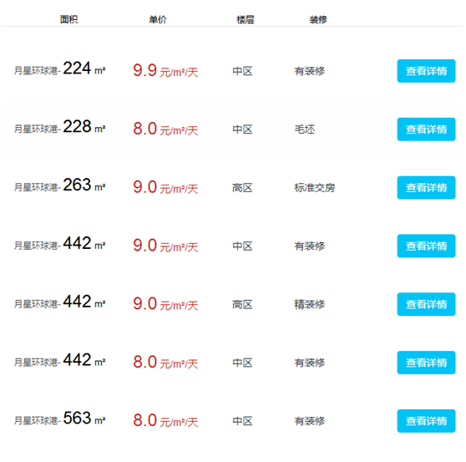The height and width of the screenshot is (462, 466).
Task: Open details for the 224 m² listing
Action: click(x=426, y=71)
